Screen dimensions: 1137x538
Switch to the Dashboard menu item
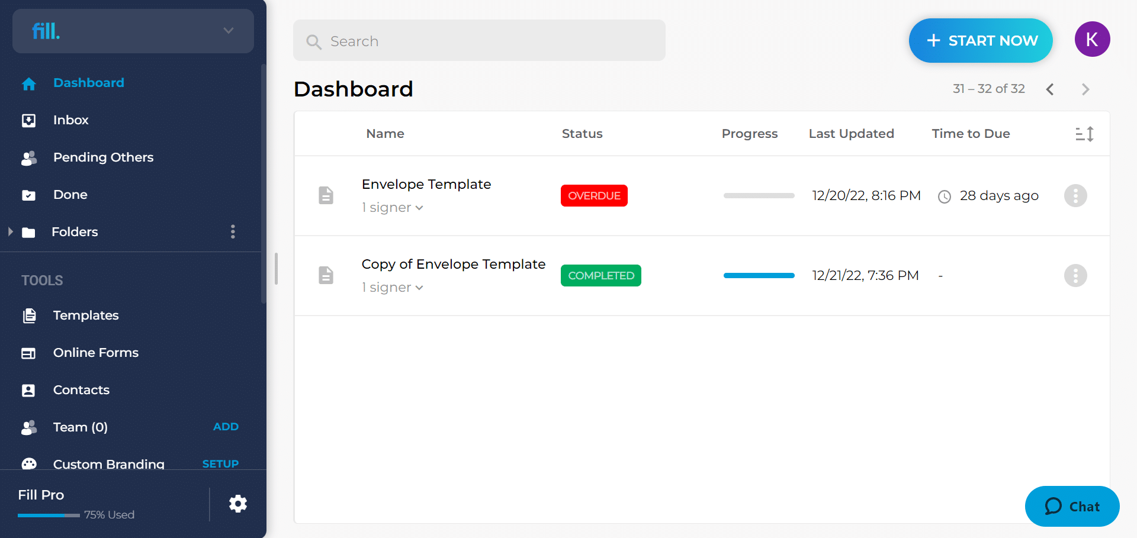(x=89, y=82)
